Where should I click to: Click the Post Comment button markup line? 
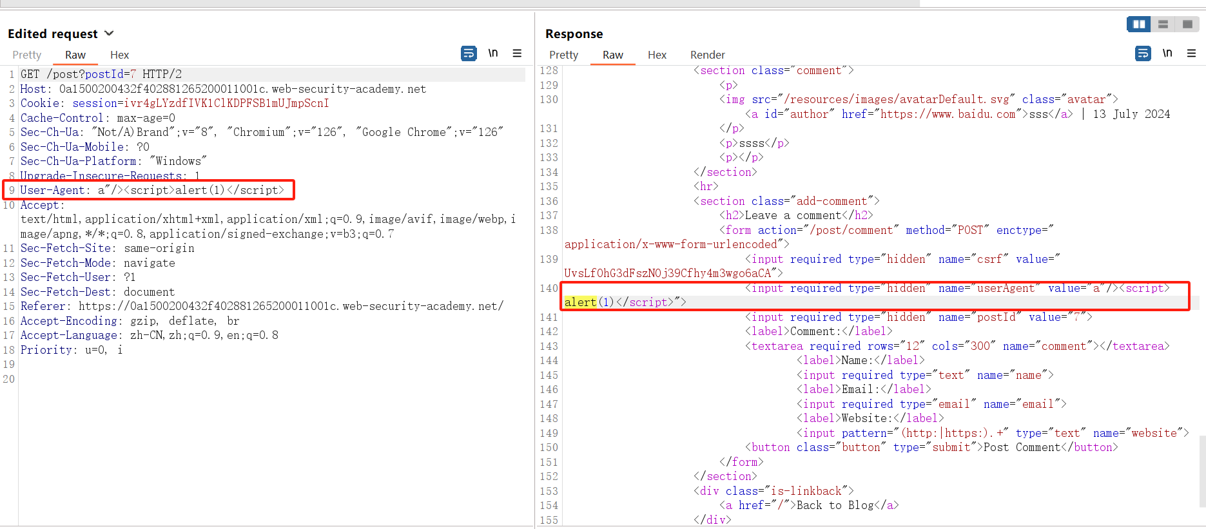(931, 447)
